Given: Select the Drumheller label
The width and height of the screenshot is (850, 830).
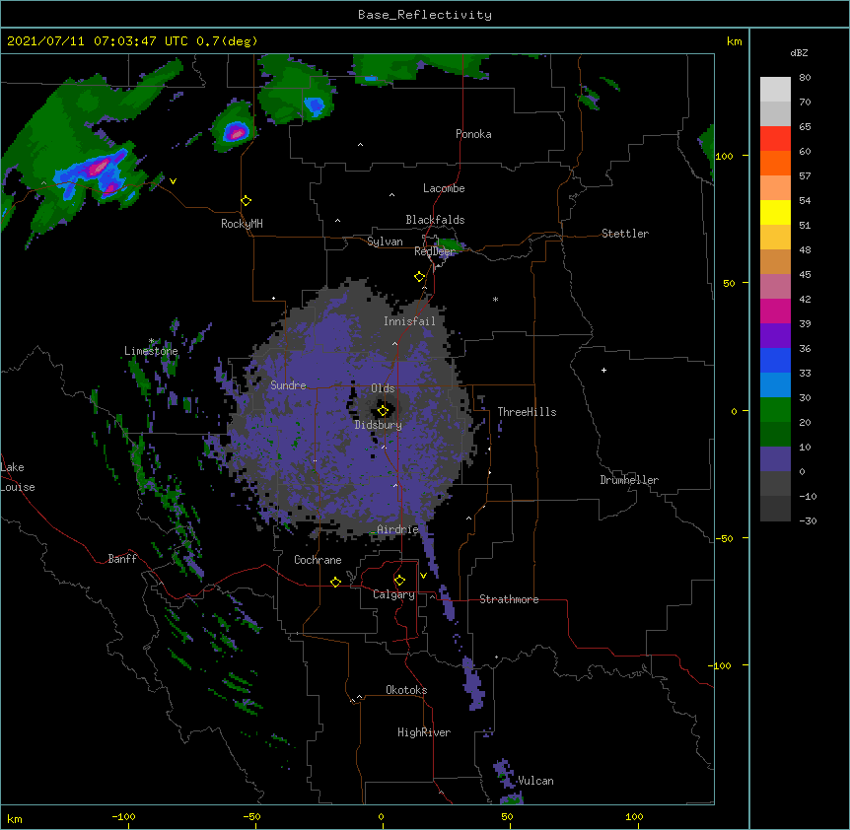Looking at the screenshot, I should coord(629,480).
